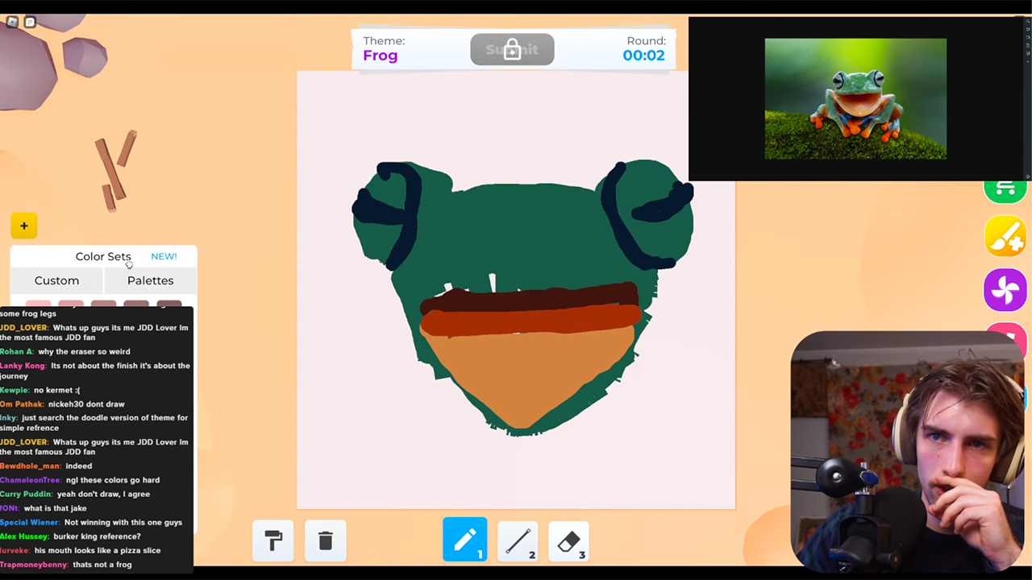Clear the canvas with the trash icon
This screenshot has height=580, width=1032.
click(x=325, y=541)
